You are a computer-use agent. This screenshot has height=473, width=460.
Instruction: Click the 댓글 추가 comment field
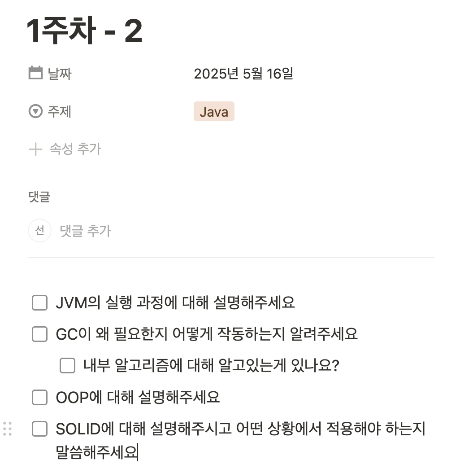[86, 231]
